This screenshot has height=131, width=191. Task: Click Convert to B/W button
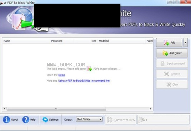[120, 120]
